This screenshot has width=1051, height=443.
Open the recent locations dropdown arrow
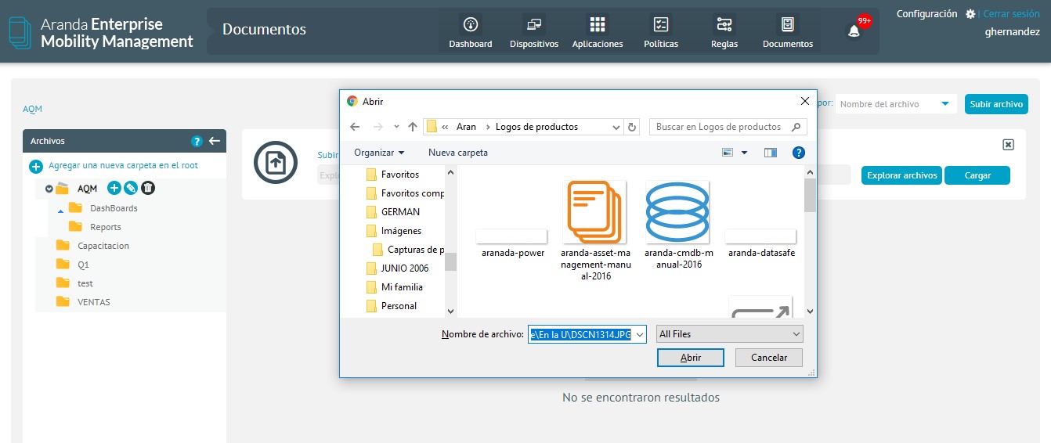coord(396,127)
